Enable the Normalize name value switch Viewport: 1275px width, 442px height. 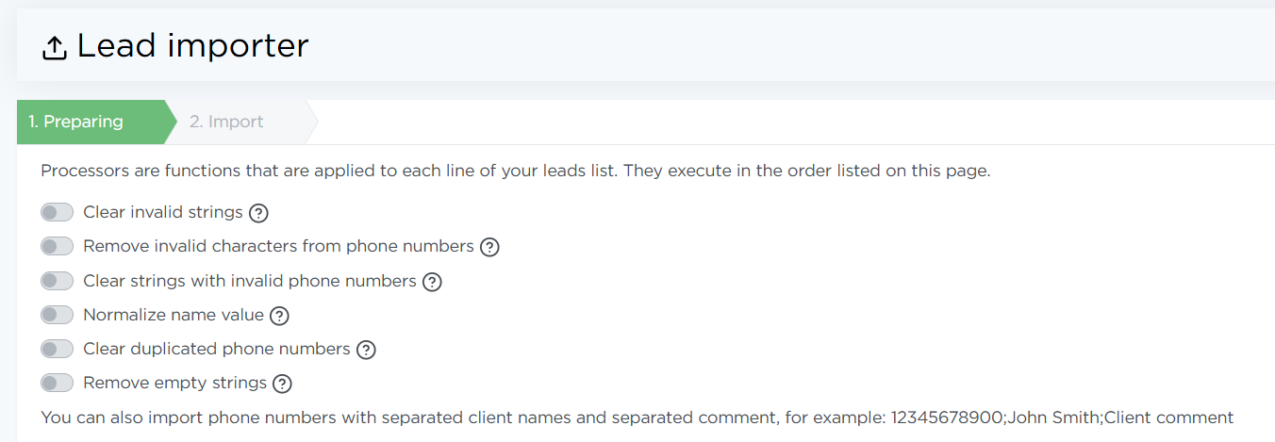[58, 315]
